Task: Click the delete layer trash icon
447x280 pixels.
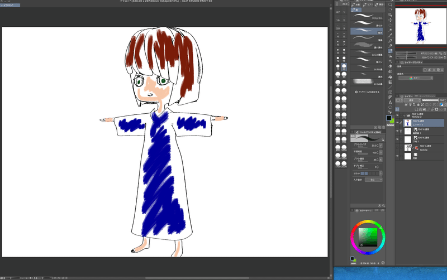Action: pyautogui.click(x=445, y=109)
